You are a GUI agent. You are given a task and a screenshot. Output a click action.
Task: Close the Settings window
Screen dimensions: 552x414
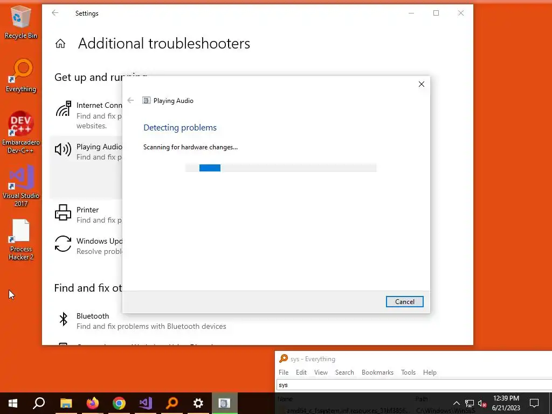point(461,13)
